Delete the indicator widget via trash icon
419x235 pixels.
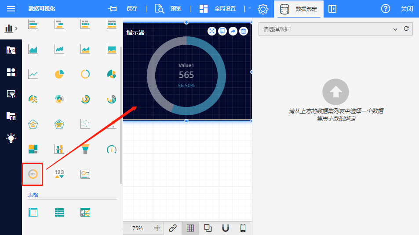tap(243, 31)
